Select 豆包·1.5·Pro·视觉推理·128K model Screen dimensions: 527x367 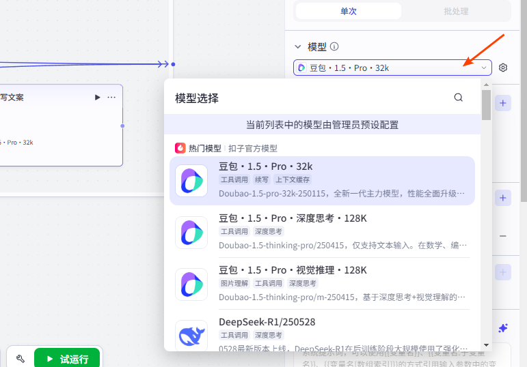click(x=322, y=284)
